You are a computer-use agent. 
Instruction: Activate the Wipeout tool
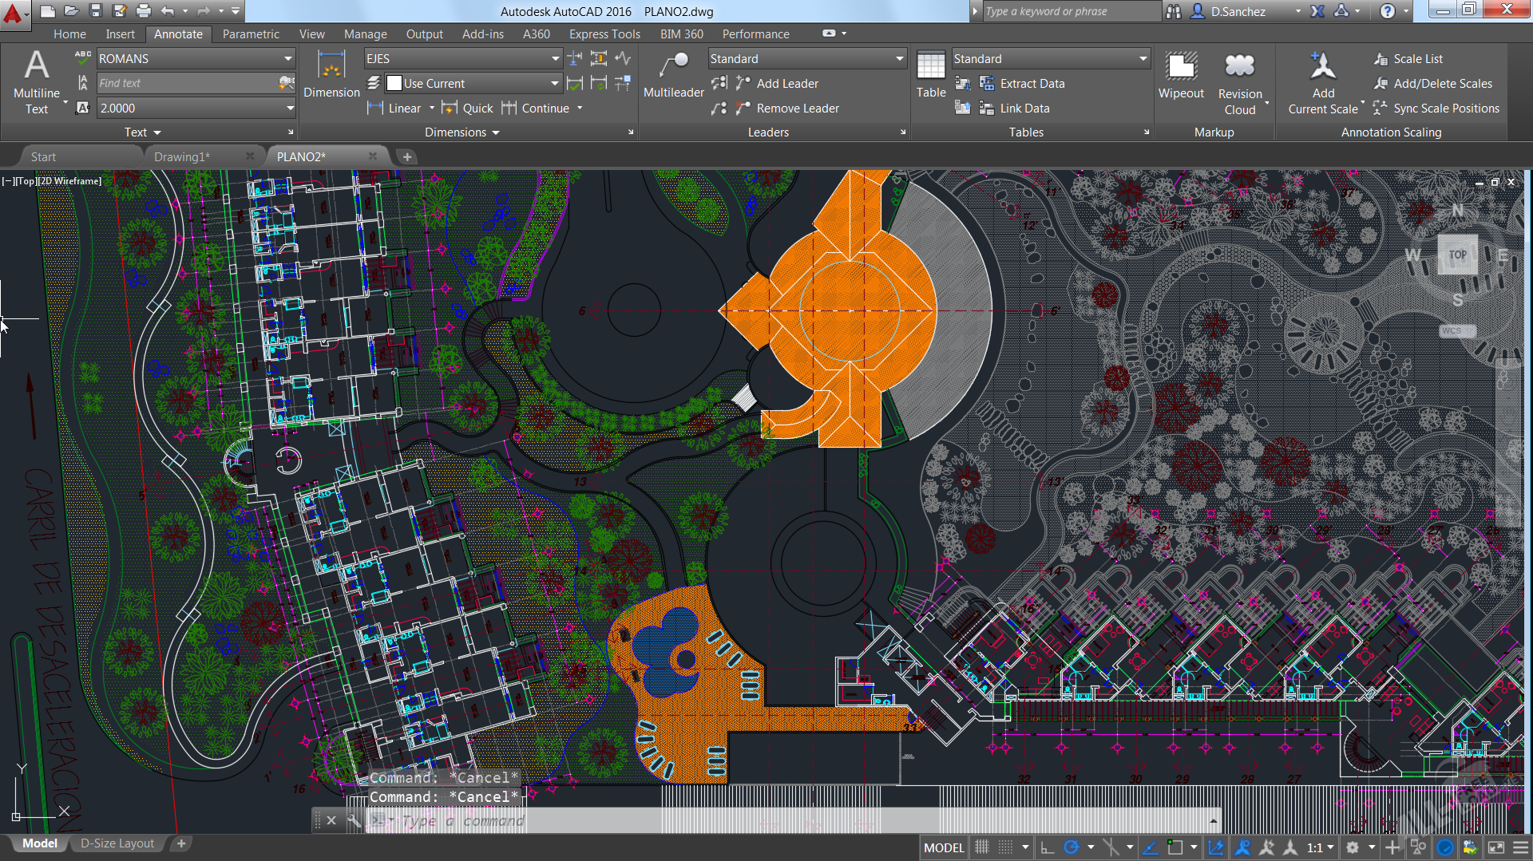[1181, 76]
